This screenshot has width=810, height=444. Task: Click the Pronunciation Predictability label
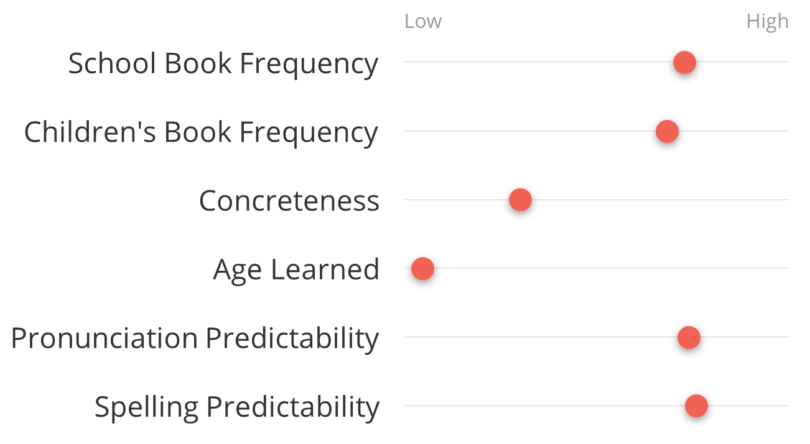coord(195,338)
